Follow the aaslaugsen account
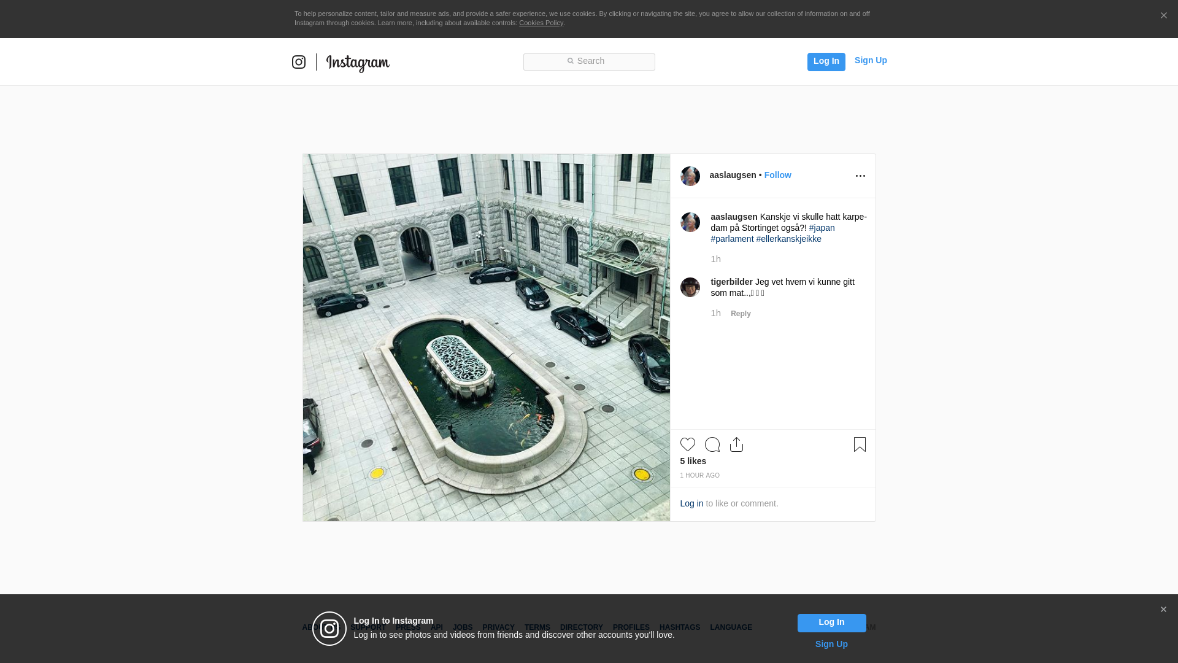Screen dimensions: 1178x663 (x=778, y=175)
